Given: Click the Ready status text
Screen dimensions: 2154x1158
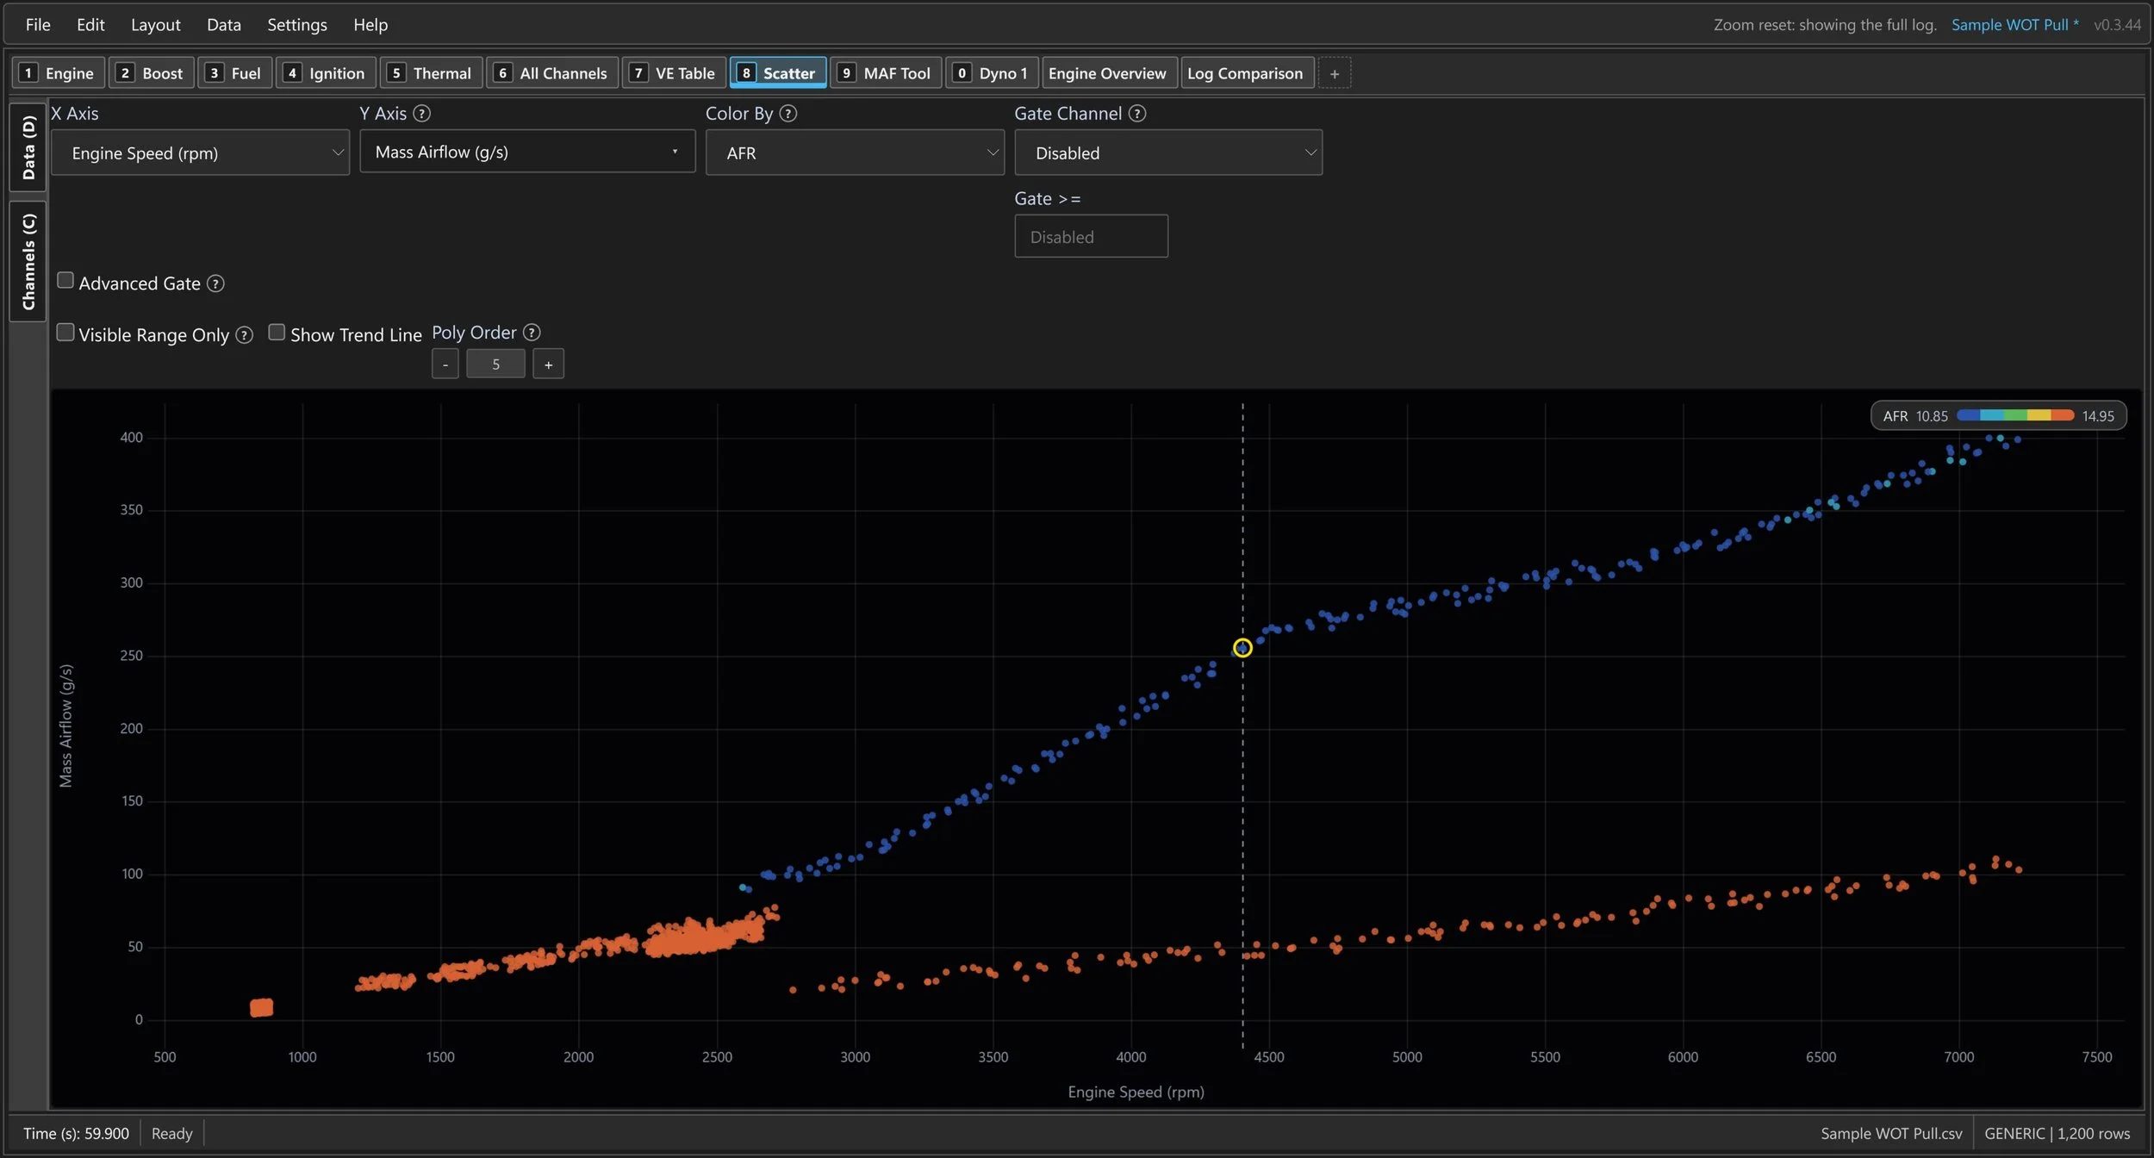Looking at the screenshot, I should 172,1133.
